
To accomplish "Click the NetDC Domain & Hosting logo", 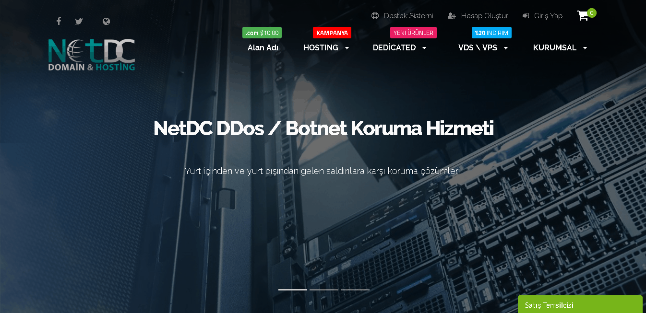I will [x=92, y=55].
